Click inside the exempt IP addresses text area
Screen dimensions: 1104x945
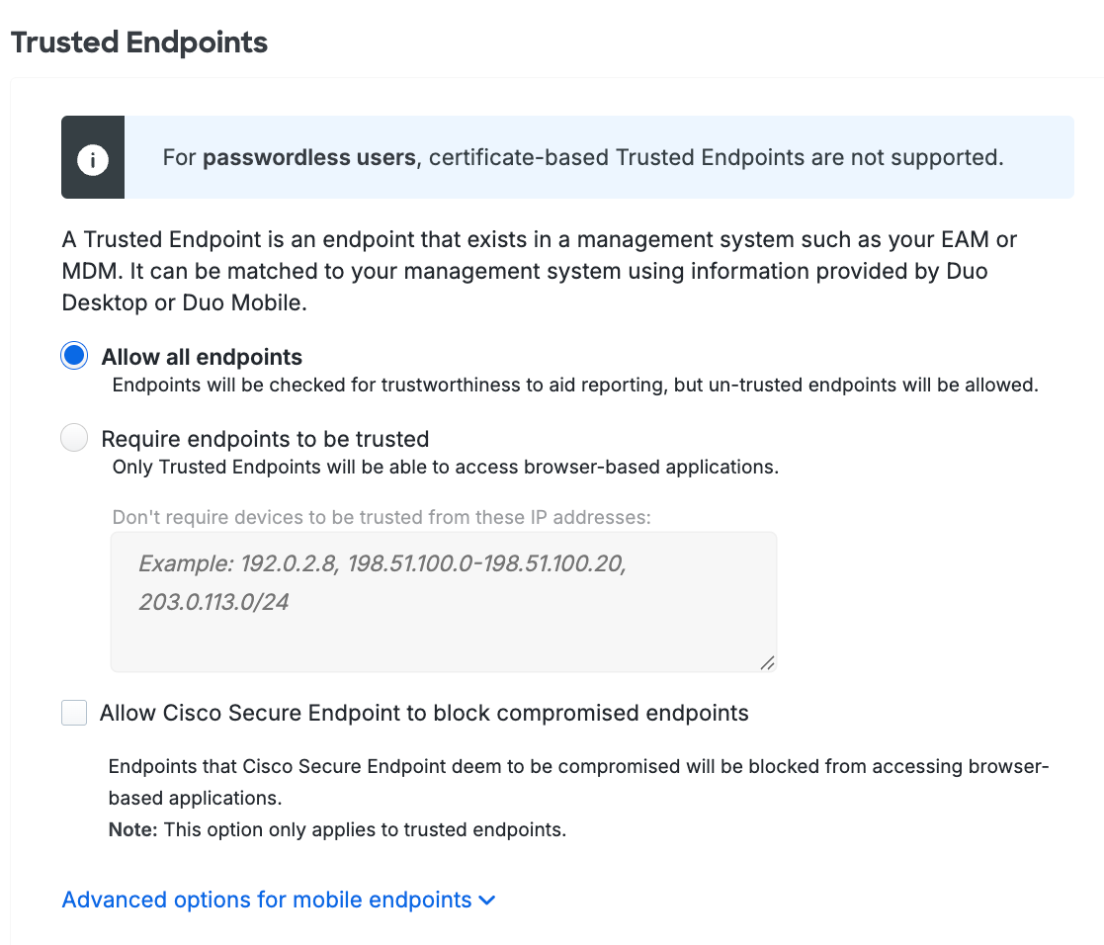pos(443,601)
